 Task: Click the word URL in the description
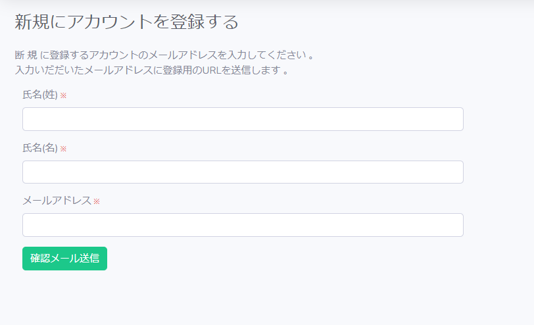pos(212,70)
